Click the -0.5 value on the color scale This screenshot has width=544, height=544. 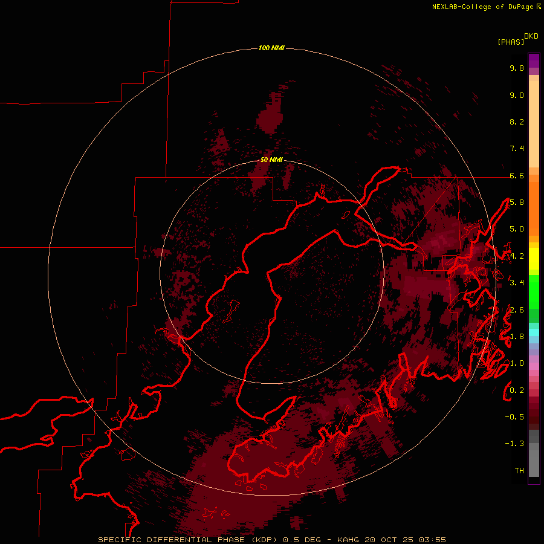point(514,417)
